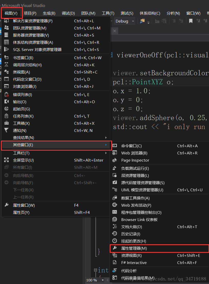Image resolution: width=209 pixels, height=284 pixels.
Task: Open the 项目(P) menu
Action: coord(30,13)
